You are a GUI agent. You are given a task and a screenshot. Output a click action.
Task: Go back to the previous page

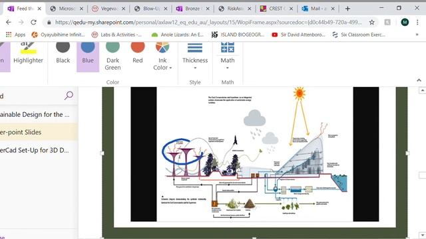(x=9, y=22)
